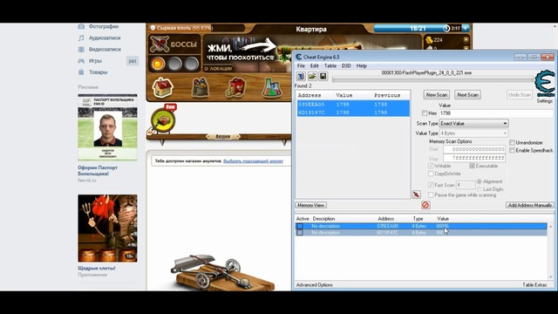The height and width of the screenshot is (314, 558).
Task: Click the Start address field
Action: 474,149
